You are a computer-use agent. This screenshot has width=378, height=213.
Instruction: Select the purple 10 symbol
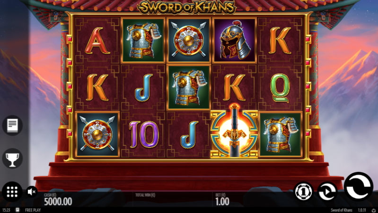tap(144, 134)
